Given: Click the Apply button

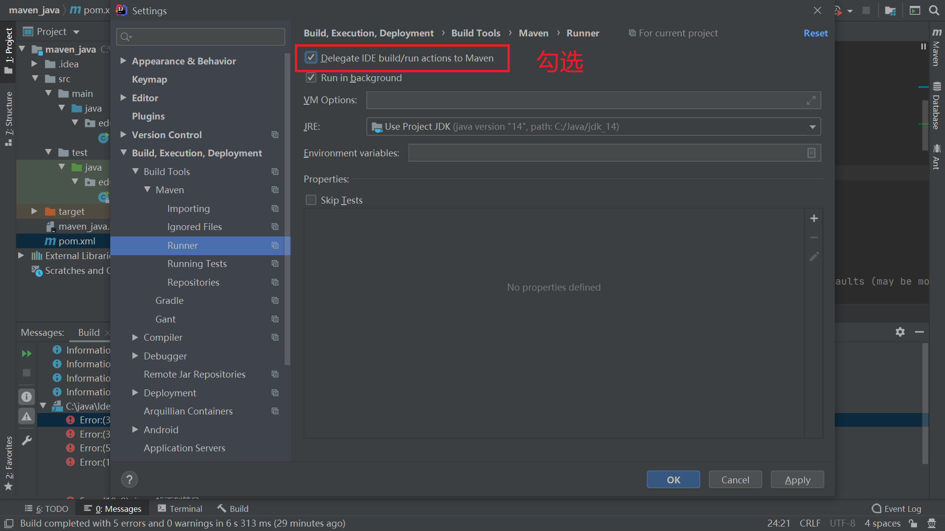Looking at the screenshot, I should 797,479.
